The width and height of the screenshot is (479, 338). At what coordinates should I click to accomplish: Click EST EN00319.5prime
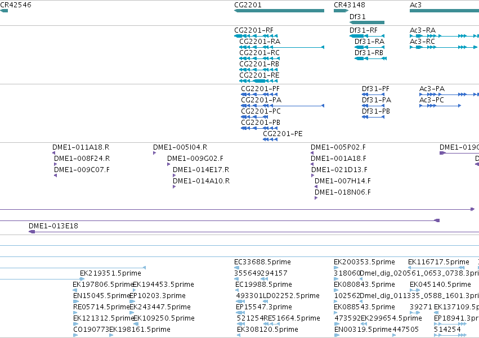[x=337, y=335]
